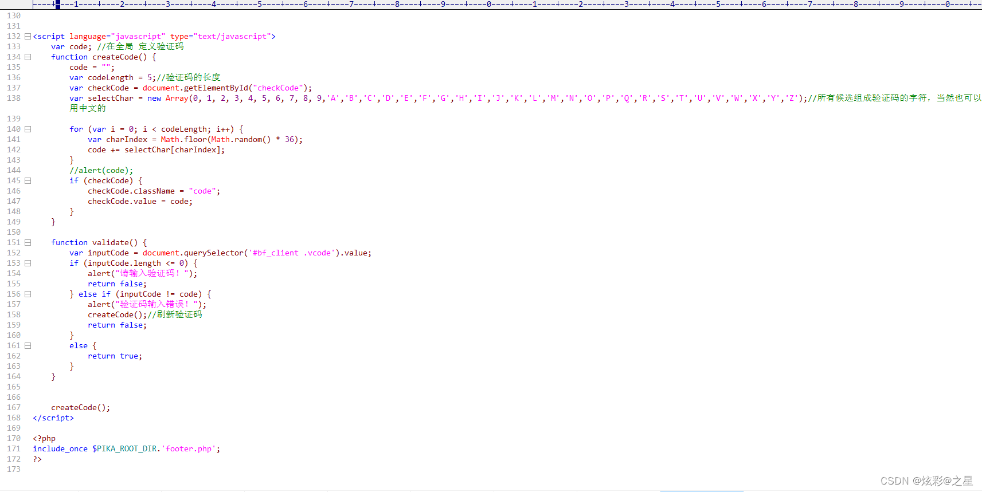The height and width of the screenshot is (492, 982).
Task: Click the "//验证码的长度" comment
Action: [x=188, y=78]
